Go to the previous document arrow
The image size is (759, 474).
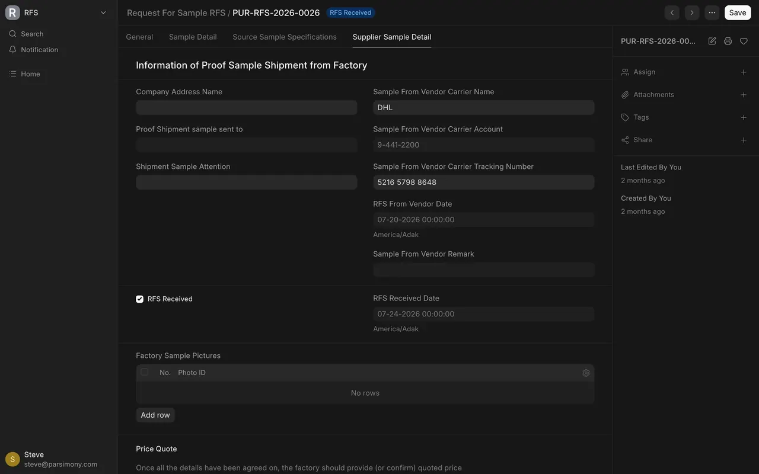point(672,12)
